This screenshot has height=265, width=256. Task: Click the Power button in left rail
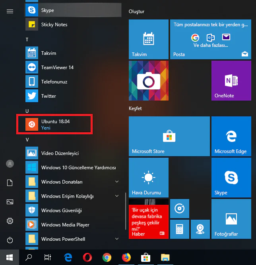pos(10,240)
